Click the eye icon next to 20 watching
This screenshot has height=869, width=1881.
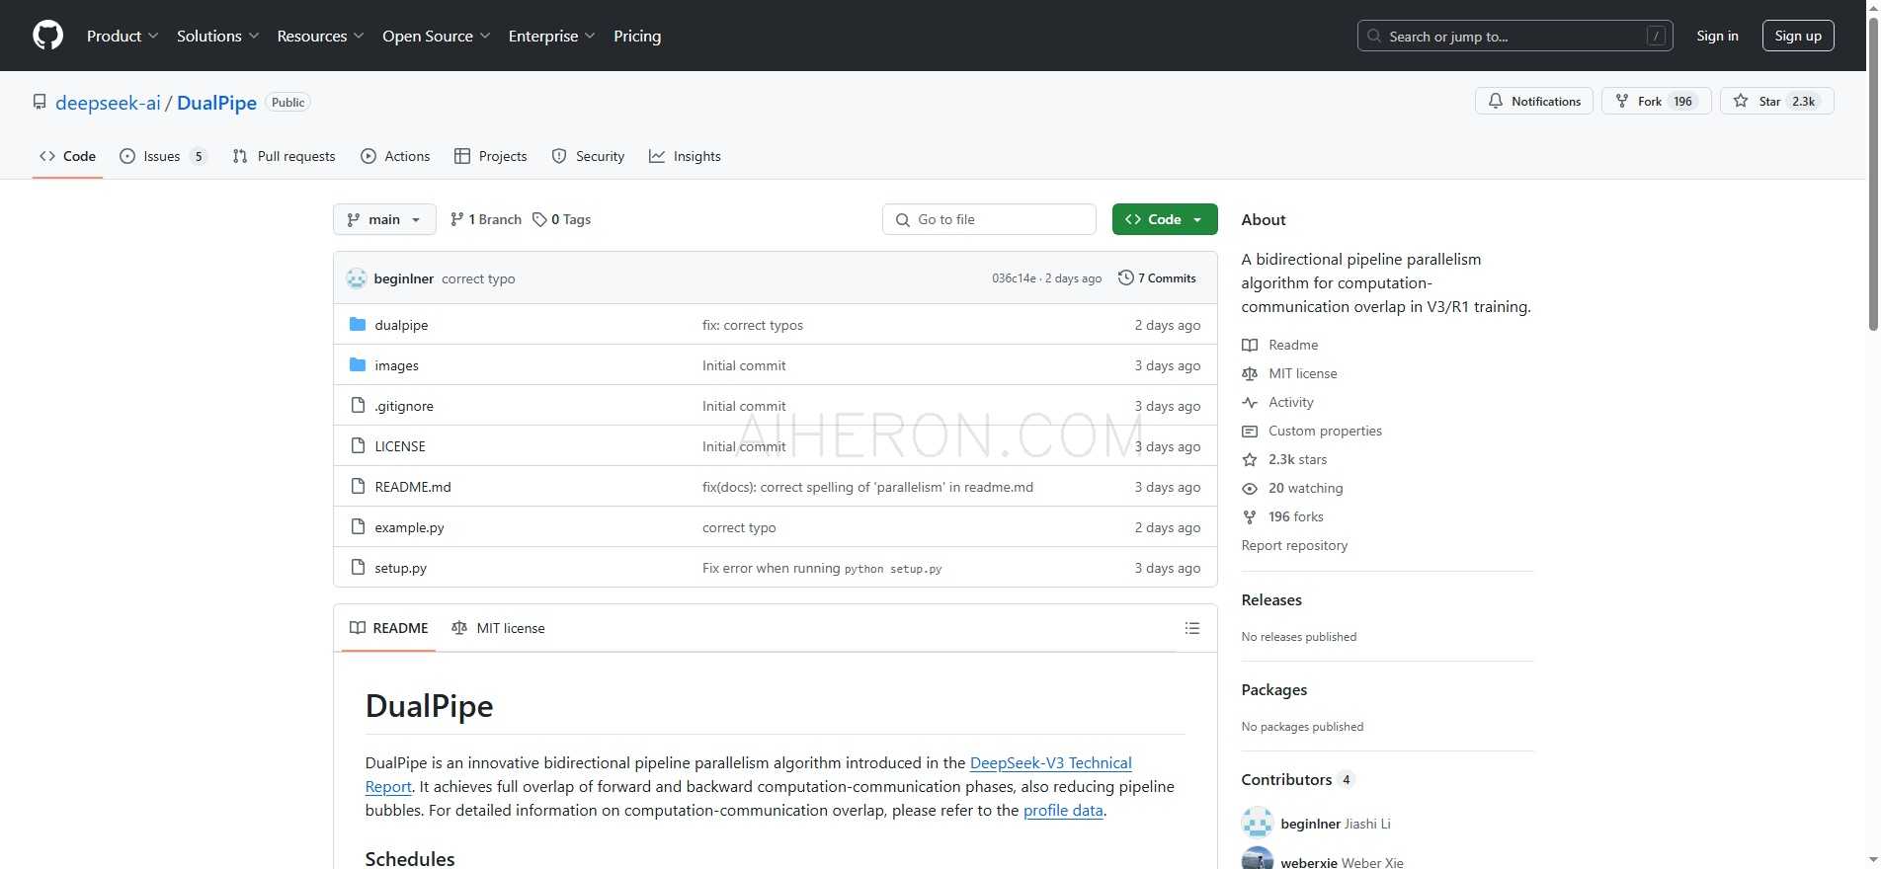1250,488
